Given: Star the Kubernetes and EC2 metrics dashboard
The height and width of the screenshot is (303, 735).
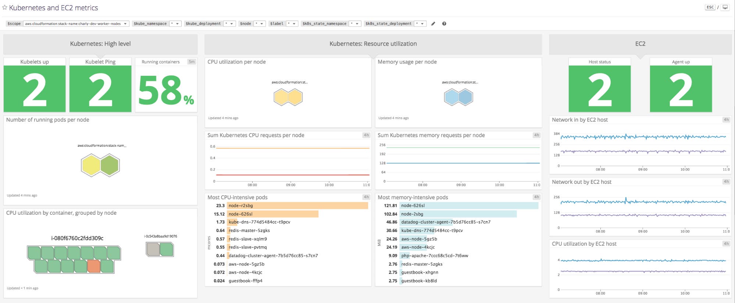Looking at the screenshot, I should click(x=5, y=7).
